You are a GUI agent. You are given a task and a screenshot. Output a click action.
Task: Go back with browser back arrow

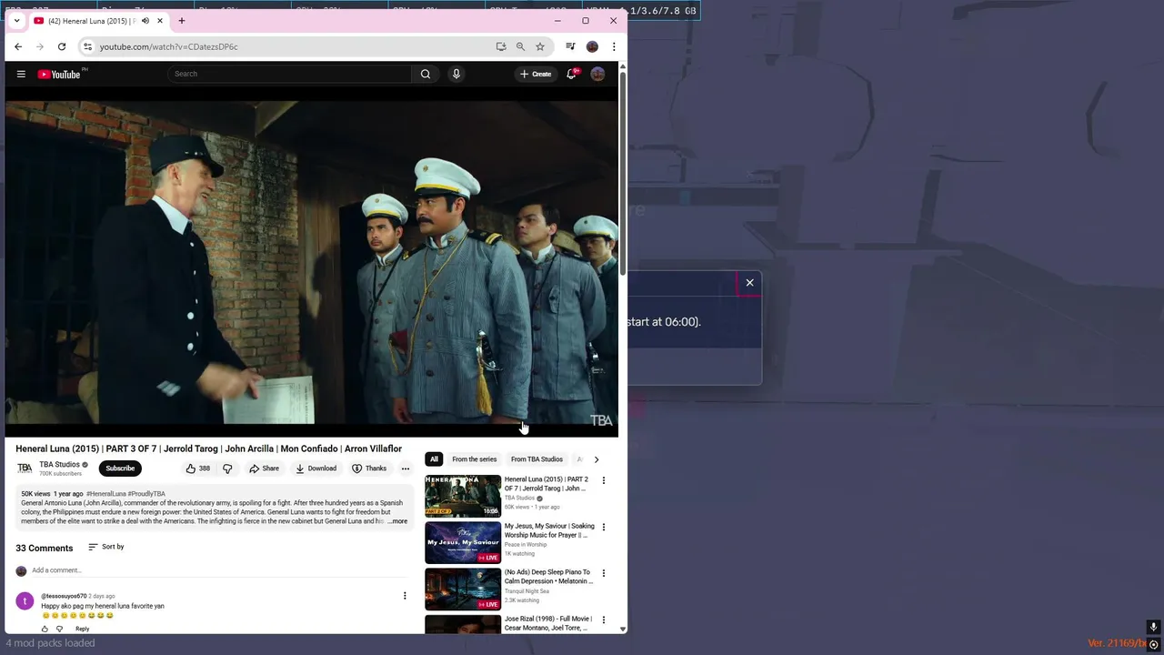tap(18, 46)
